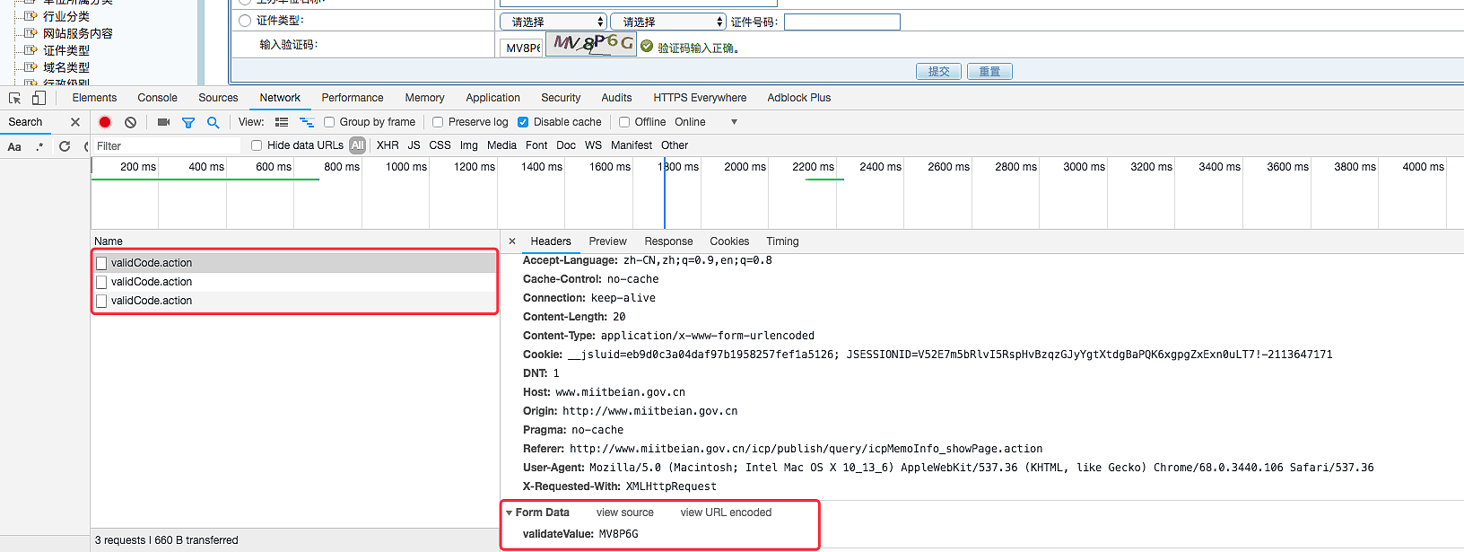Collapse the Form Data section
Viewport: 1464px width, 552px height.
(510, 513)
